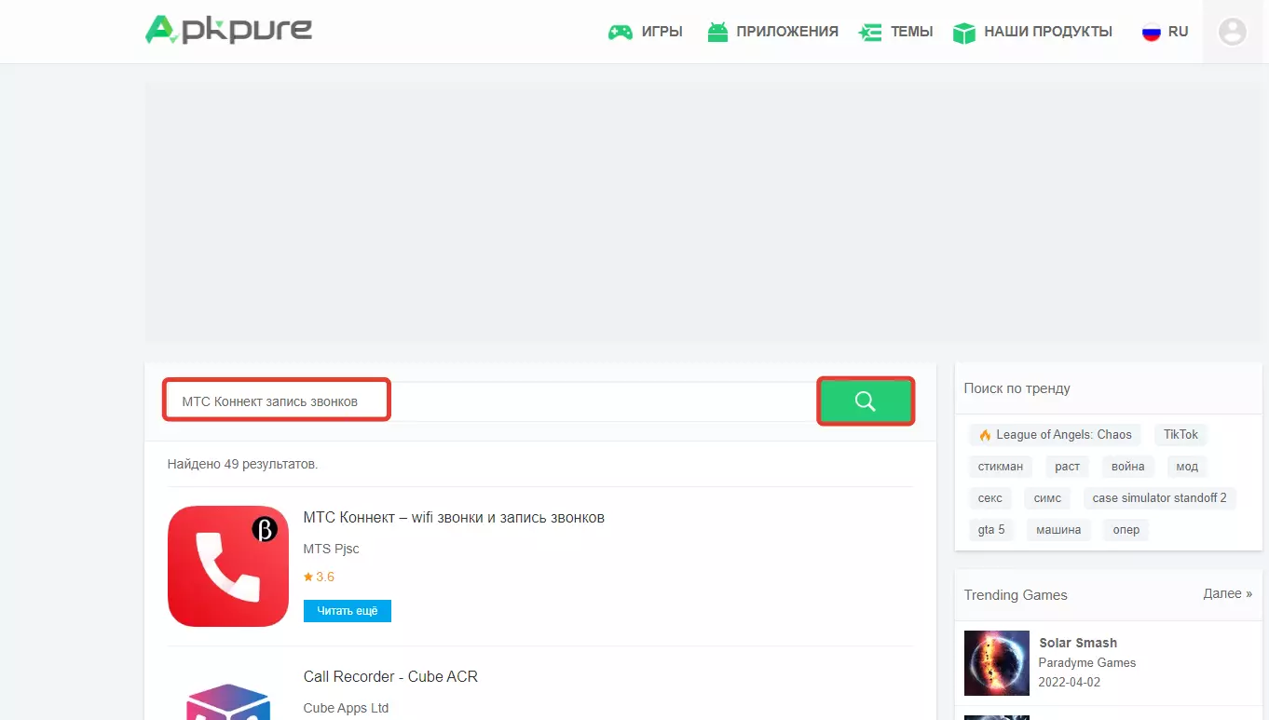The width and height of the screenshot is (1269, 720).
Task: Click the Поиск по тренду heading
Action: pos(1017,388)
